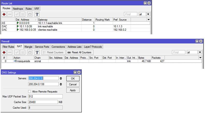205x114 pixels.
Task: Select the NAT tab
Action: (19, 46)
